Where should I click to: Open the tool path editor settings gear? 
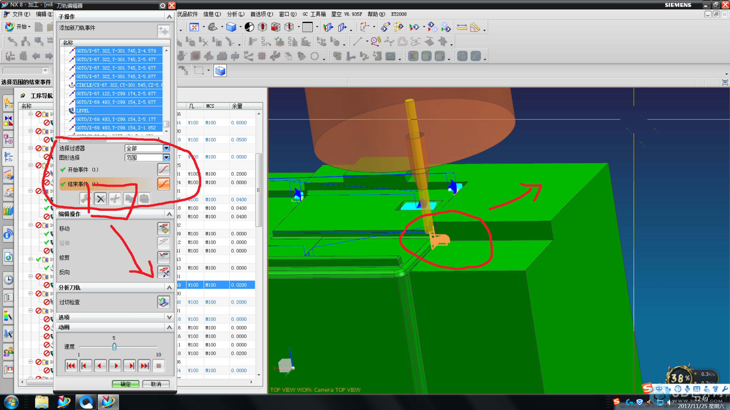click(x=163, y=5)
